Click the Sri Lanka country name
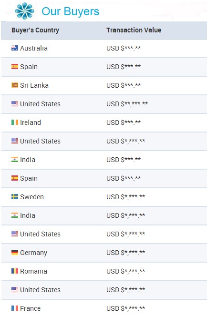The image size is (207, 316). tap(34, 85)
